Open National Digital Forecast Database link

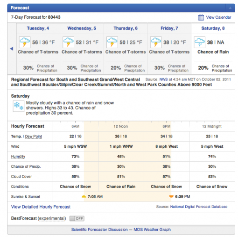[x=199, y=207]
